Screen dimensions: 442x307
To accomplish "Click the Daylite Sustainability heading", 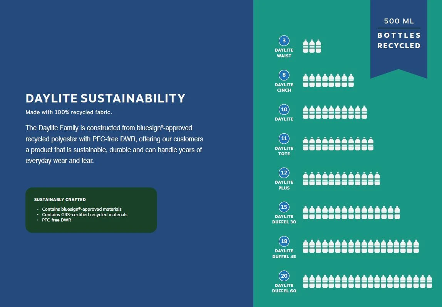I will 105,99.
